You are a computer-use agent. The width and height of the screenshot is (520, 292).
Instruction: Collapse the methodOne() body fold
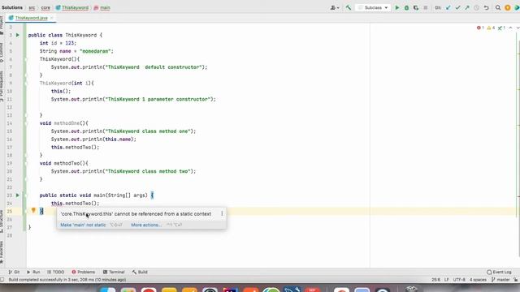(x=26, y=123)
